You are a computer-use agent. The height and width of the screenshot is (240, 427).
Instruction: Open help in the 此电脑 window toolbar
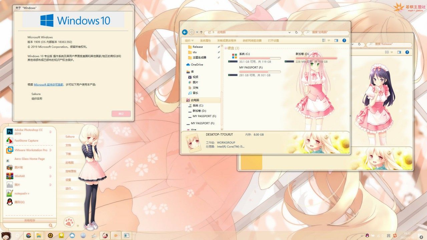point(344,40)
